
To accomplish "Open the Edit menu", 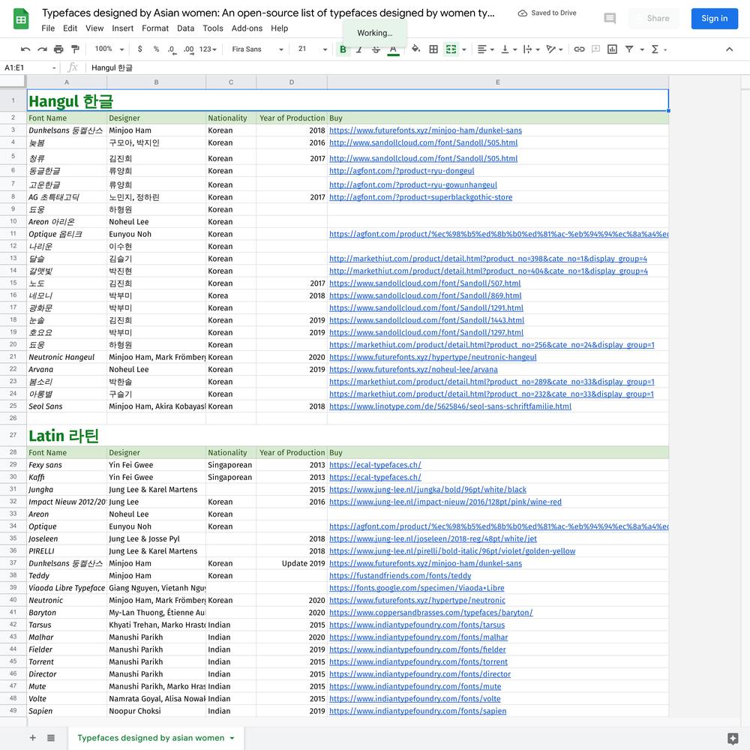I will 70,28.
